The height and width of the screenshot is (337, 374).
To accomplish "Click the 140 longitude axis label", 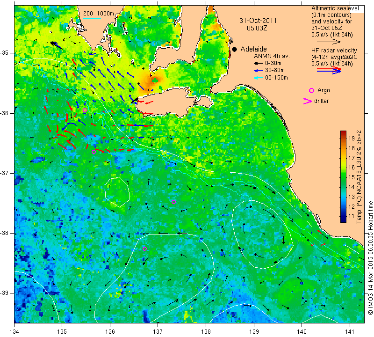I will click(302, 332).
